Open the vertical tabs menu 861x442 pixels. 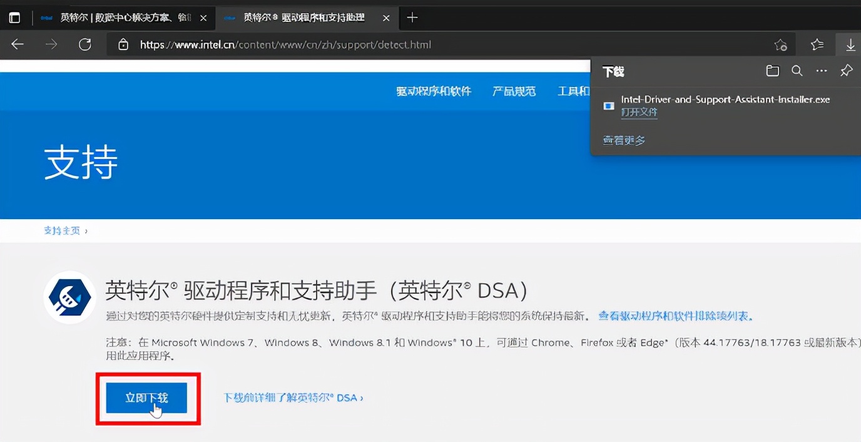[14, 18]
